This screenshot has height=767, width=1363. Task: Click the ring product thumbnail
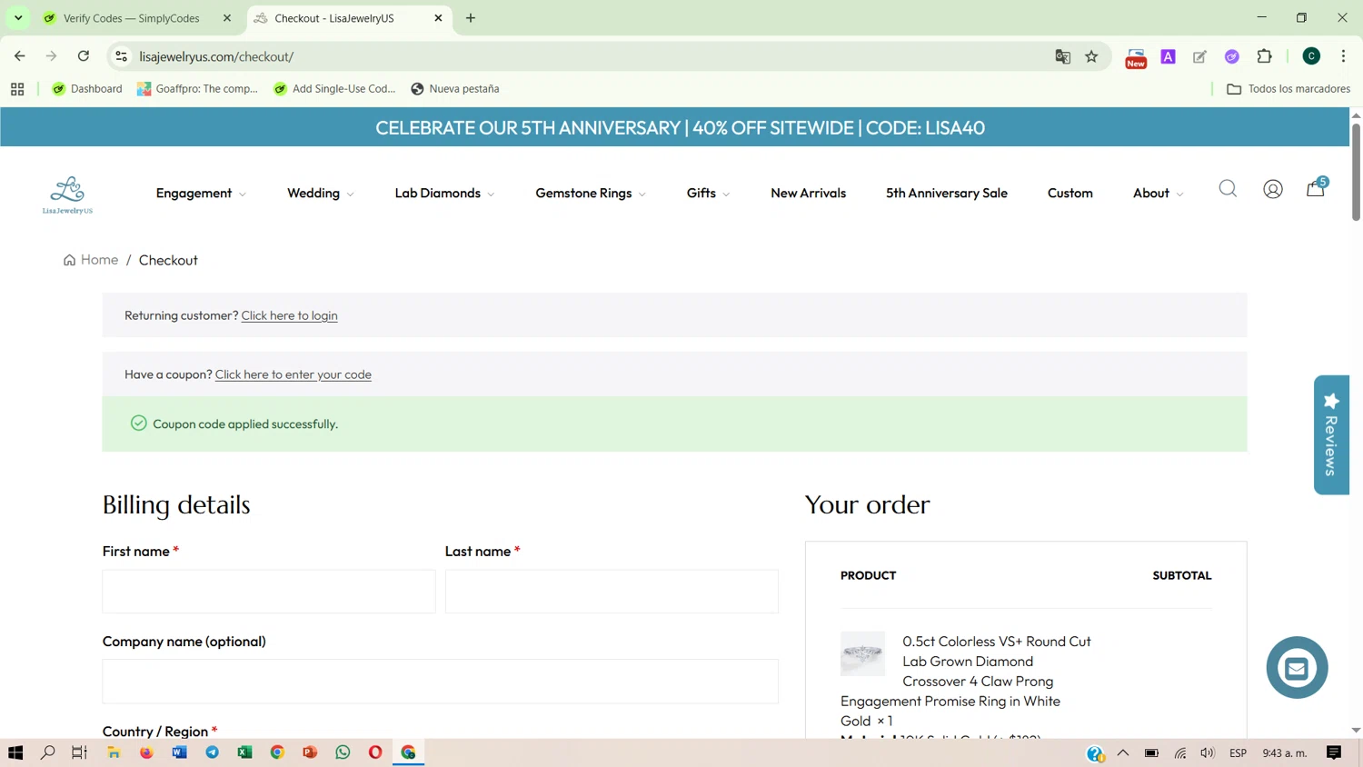coord(862,653)
